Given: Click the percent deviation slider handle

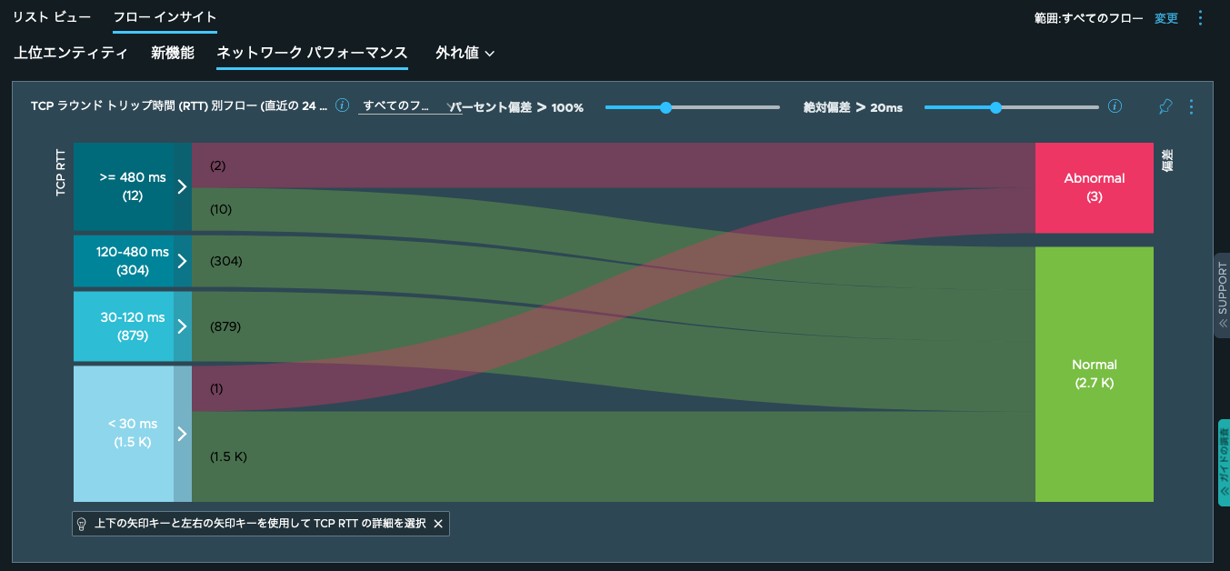Looking at the screenshot, I should click(665, 107).
